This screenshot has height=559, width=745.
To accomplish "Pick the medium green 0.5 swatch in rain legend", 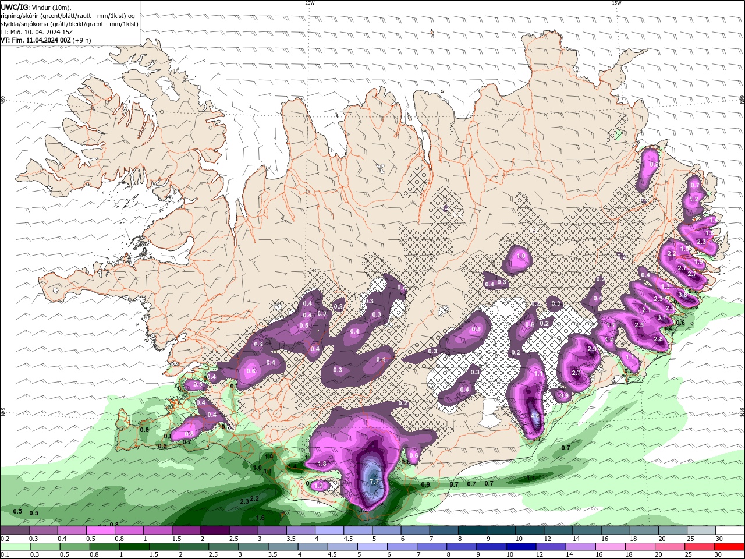I will (74, 547).
